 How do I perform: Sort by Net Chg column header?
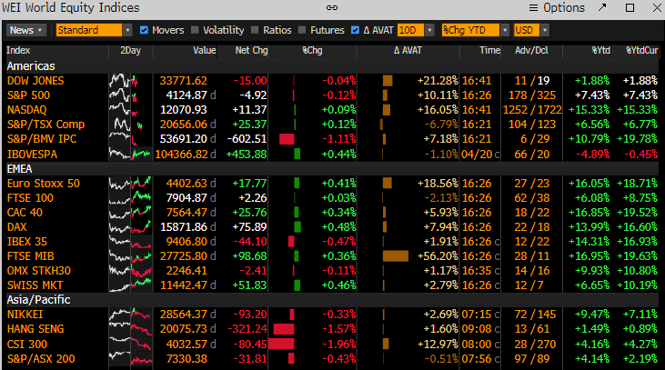tap(251, 50)
